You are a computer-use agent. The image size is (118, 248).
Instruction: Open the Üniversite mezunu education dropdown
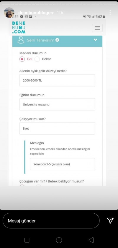pos(57,104)
